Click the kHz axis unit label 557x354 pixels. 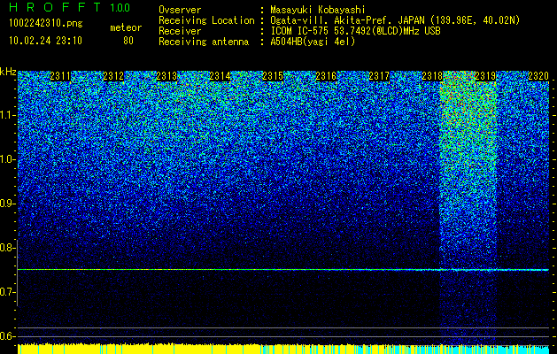8,72
